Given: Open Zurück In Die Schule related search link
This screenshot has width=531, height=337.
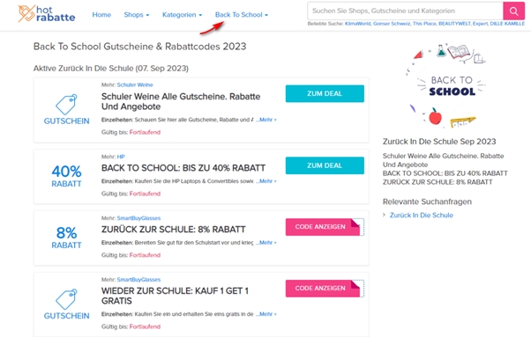Looking at the screenshot, I should pyautogui.click(x=422, y=215).
